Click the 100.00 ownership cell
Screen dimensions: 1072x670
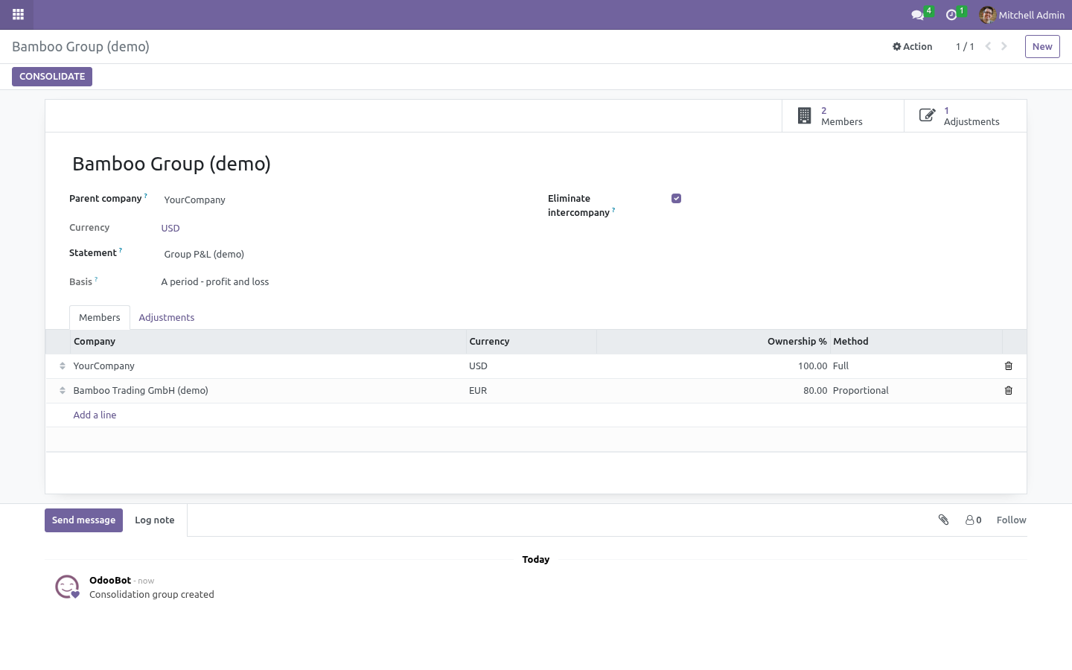(713, 366)
